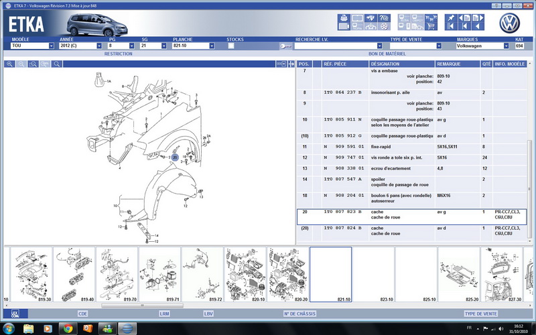The height and width of the screenshot is (335, 536).
Task: Select thumbnail 819-40
Action: [74, 275]
